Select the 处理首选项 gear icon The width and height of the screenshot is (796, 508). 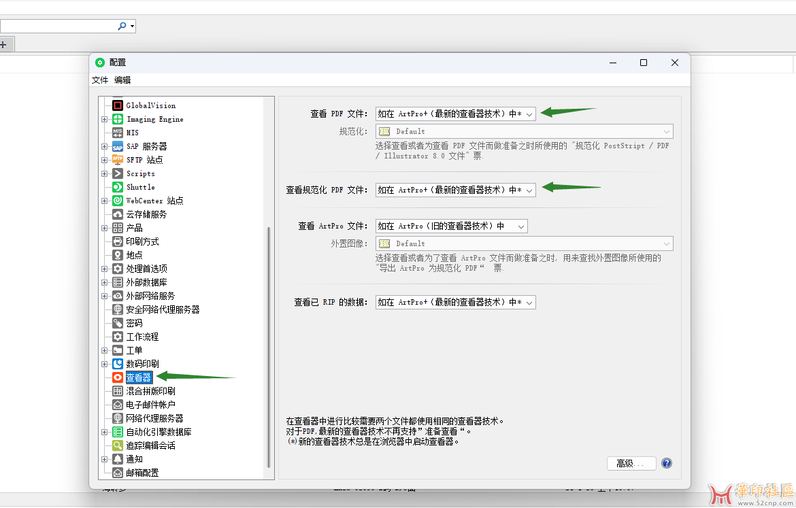(x=118, y=269)
